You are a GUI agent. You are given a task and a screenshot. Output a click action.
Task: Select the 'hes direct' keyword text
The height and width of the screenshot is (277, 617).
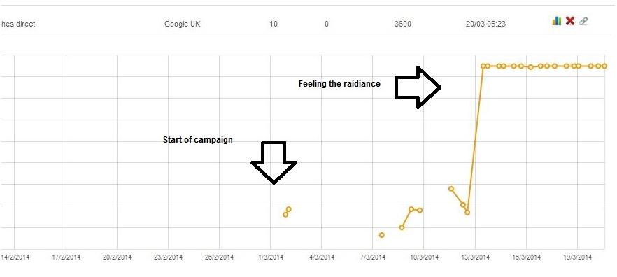pos(18,24)
